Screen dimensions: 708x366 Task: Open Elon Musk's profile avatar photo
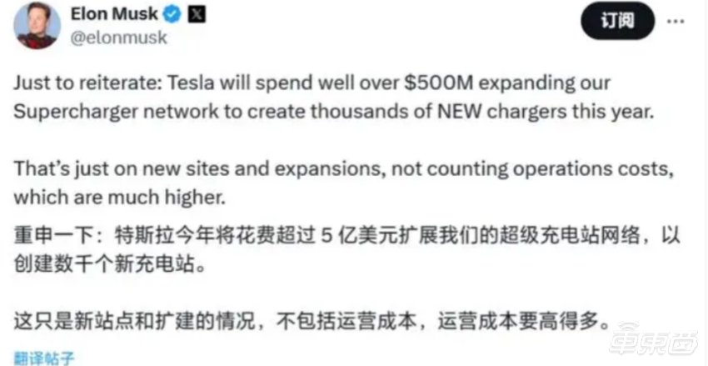(x=37, y=25)
